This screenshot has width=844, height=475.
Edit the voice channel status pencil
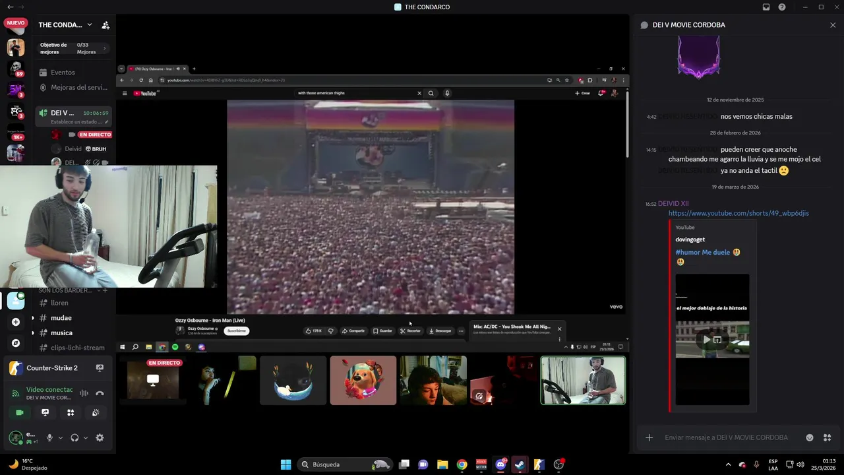point(105,121)
